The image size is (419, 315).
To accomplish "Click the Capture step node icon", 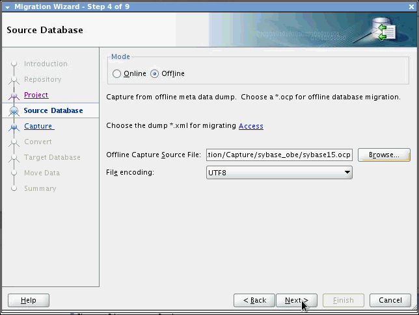I will tap(14, 127).
